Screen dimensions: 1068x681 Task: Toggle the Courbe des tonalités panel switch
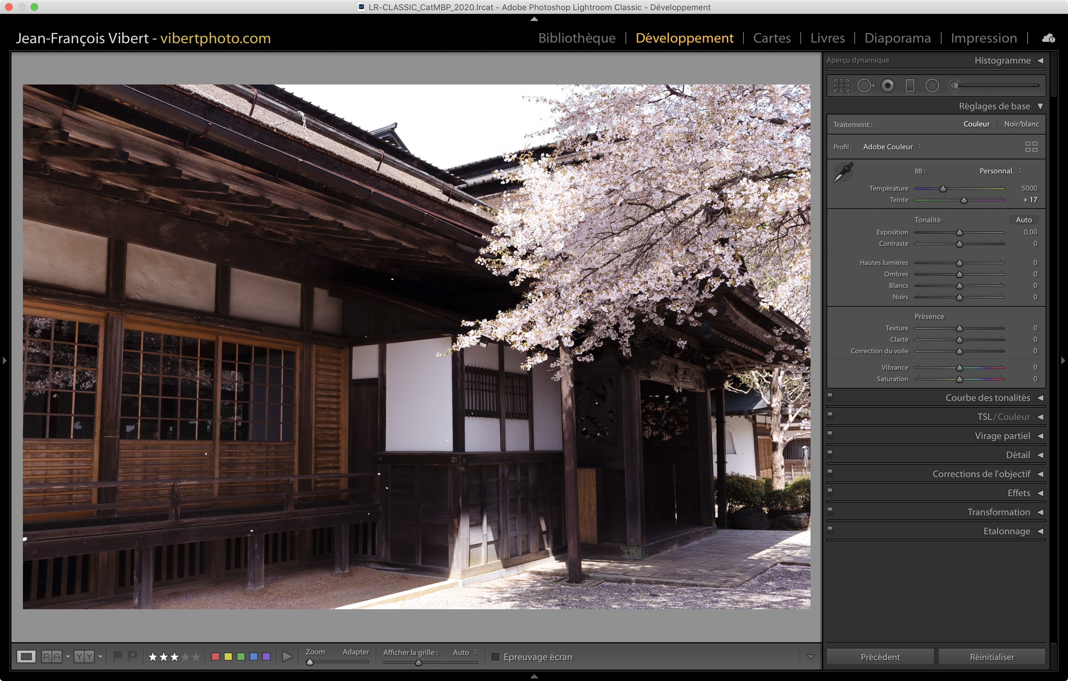(830, 396)
